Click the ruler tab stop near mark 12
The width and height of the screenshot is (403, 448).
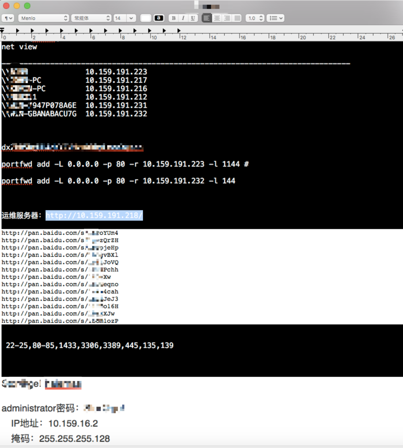(179, 31)
